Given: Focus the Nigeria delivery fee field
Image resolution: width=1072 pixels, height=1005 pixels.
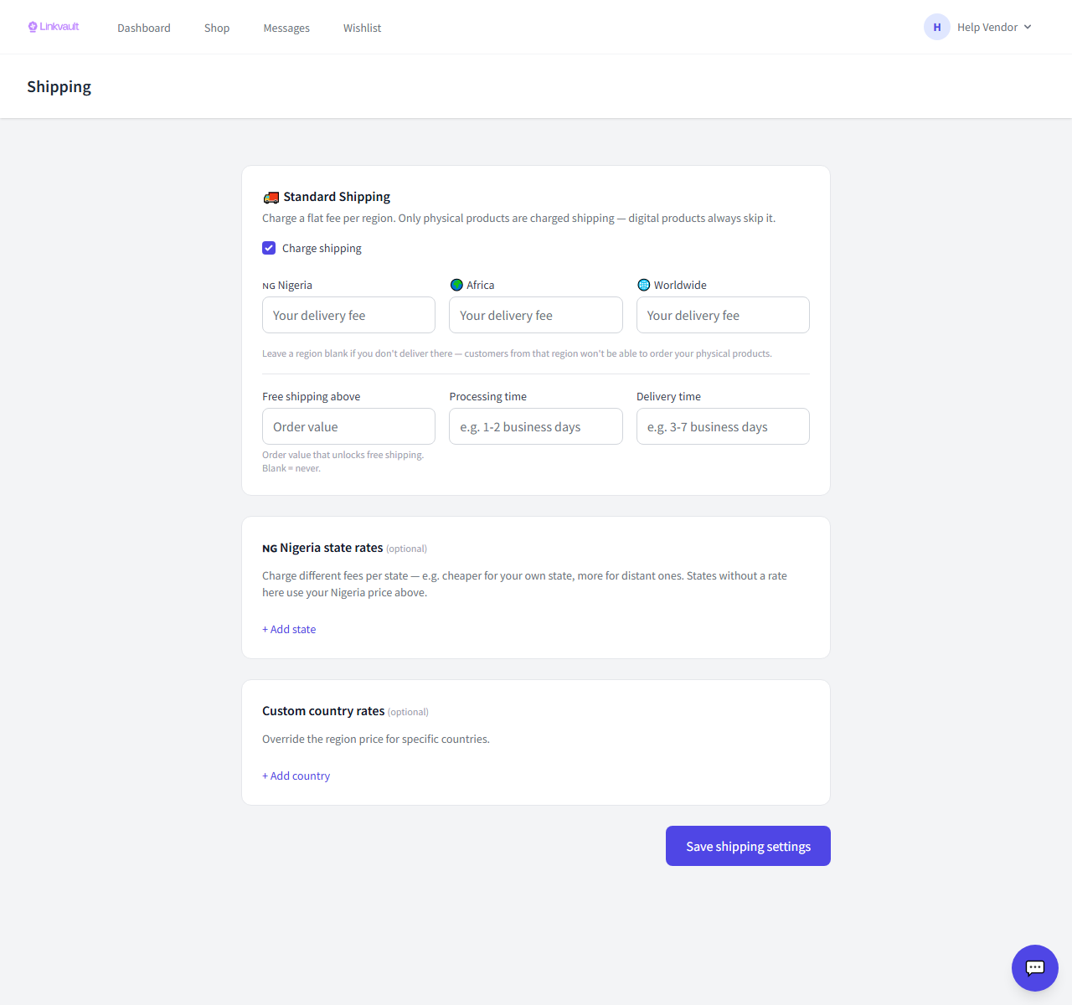Looking at the screenshot, I should (x=348, y=315).
